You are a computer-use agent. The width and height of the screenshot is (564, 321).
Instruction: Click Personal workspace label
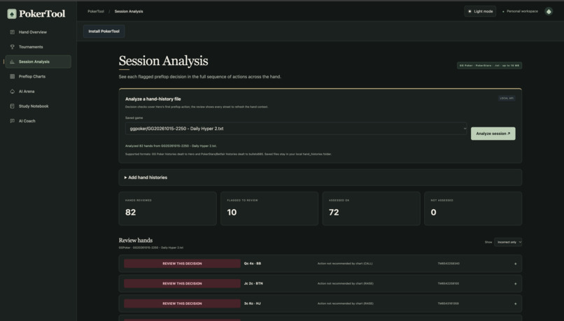(522, 11)
